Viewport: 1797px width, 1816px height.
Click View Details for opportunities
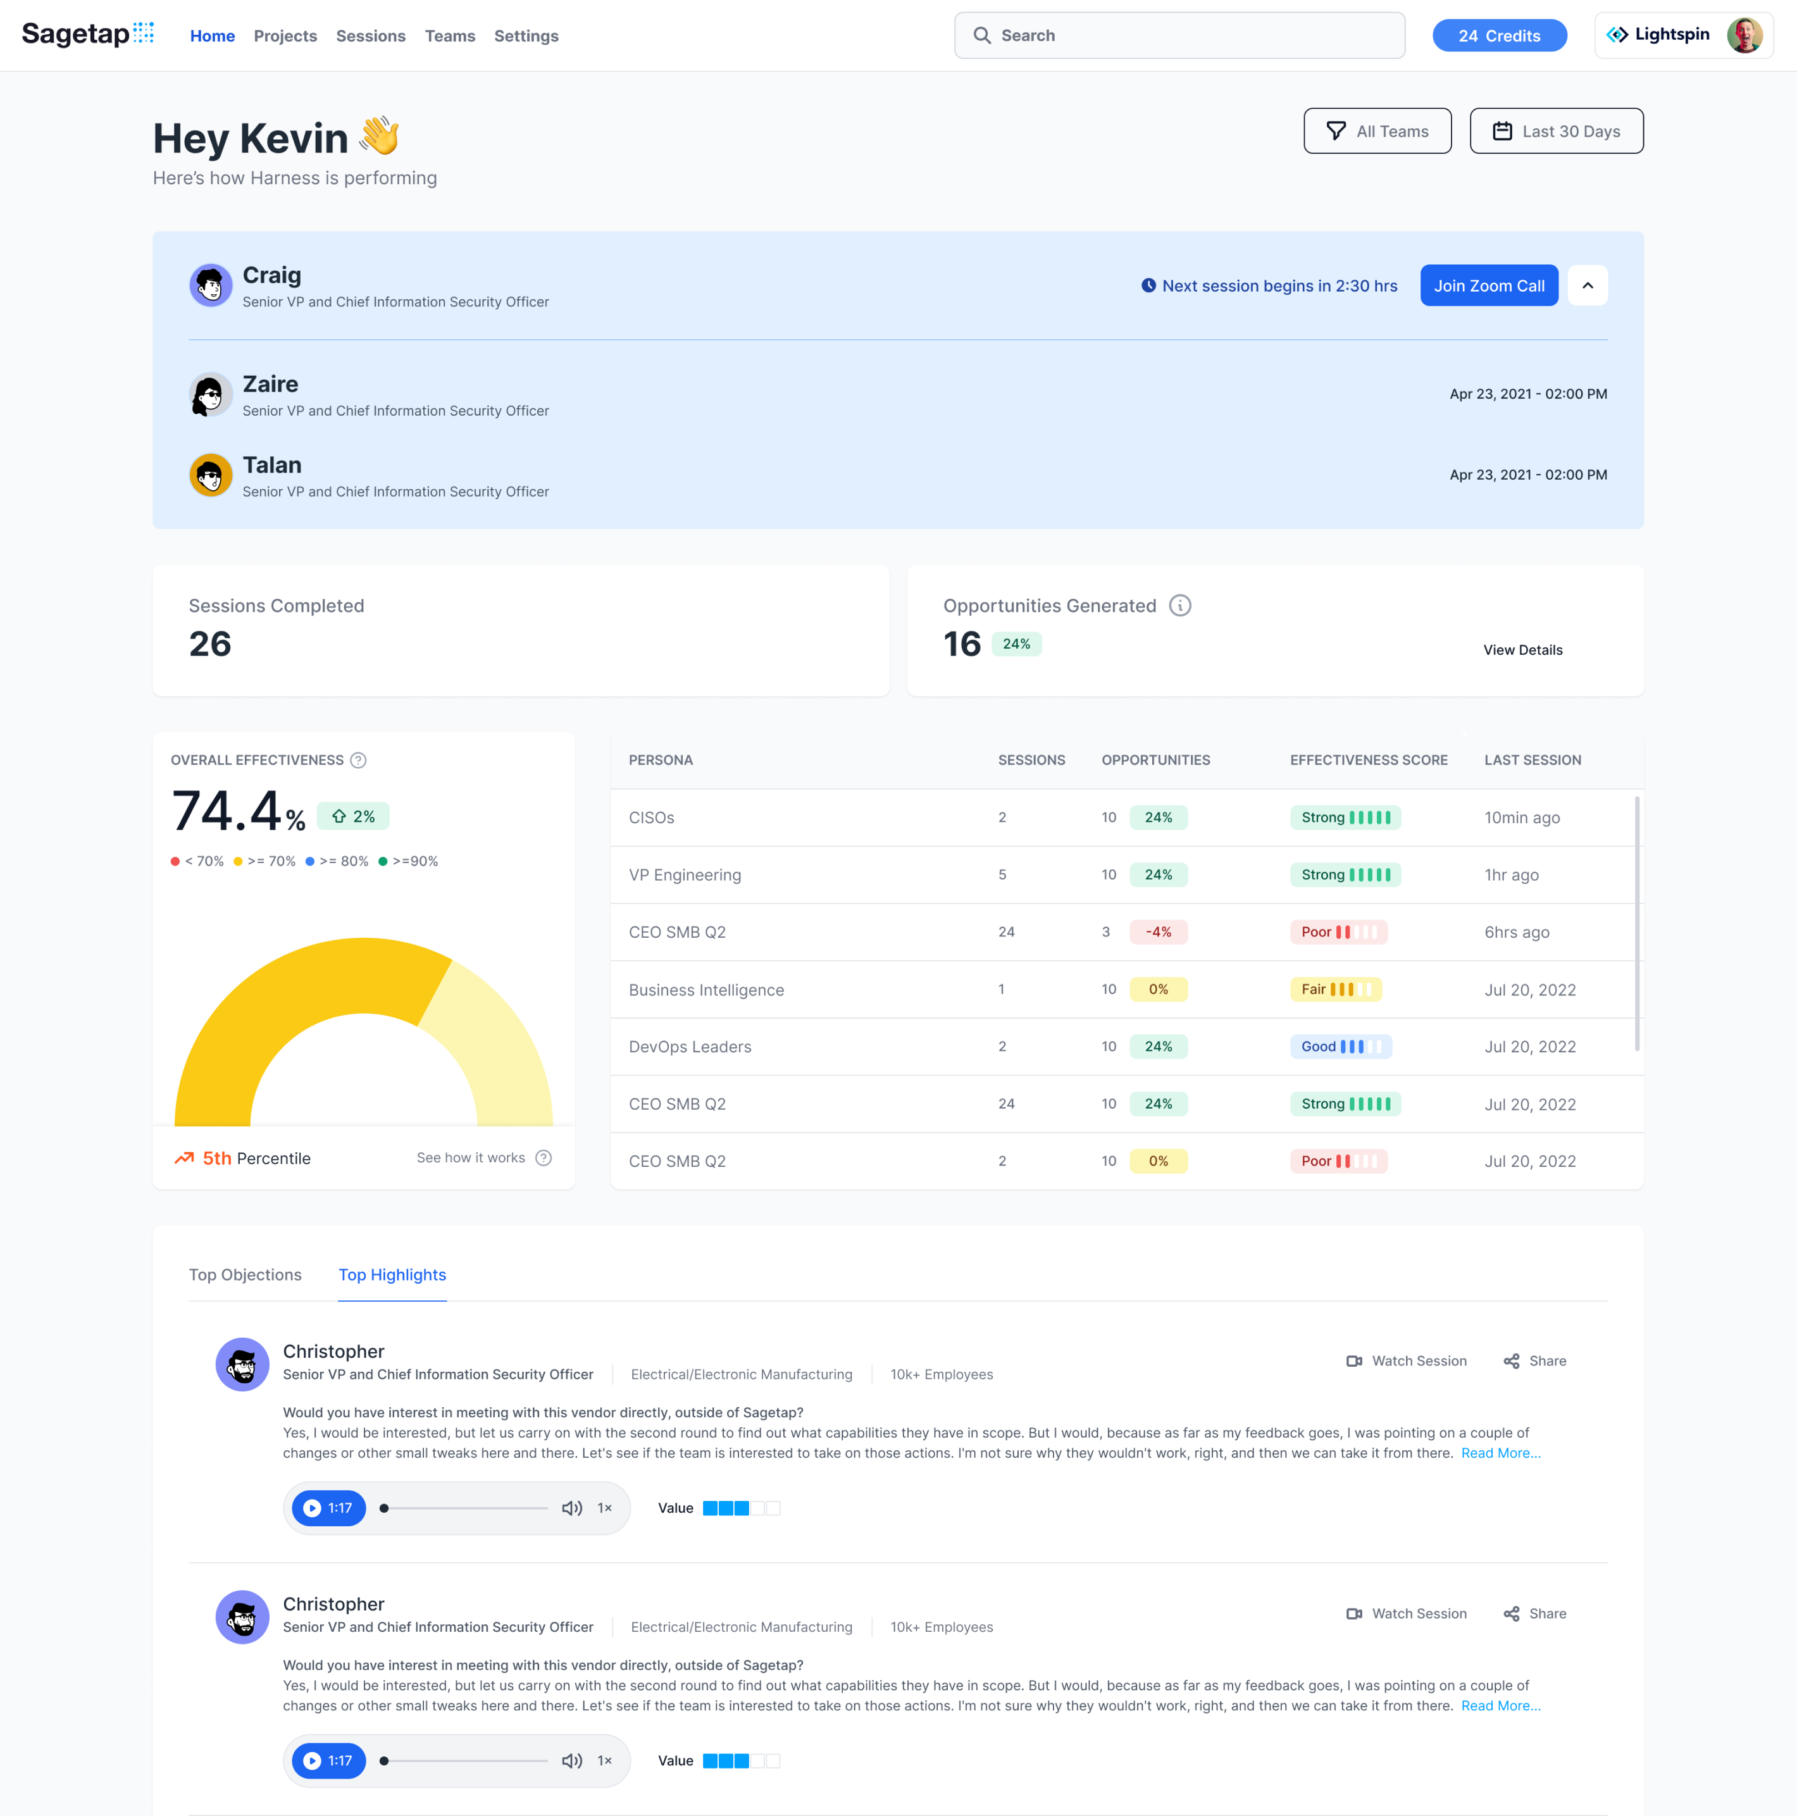(x=1522, y=650)
